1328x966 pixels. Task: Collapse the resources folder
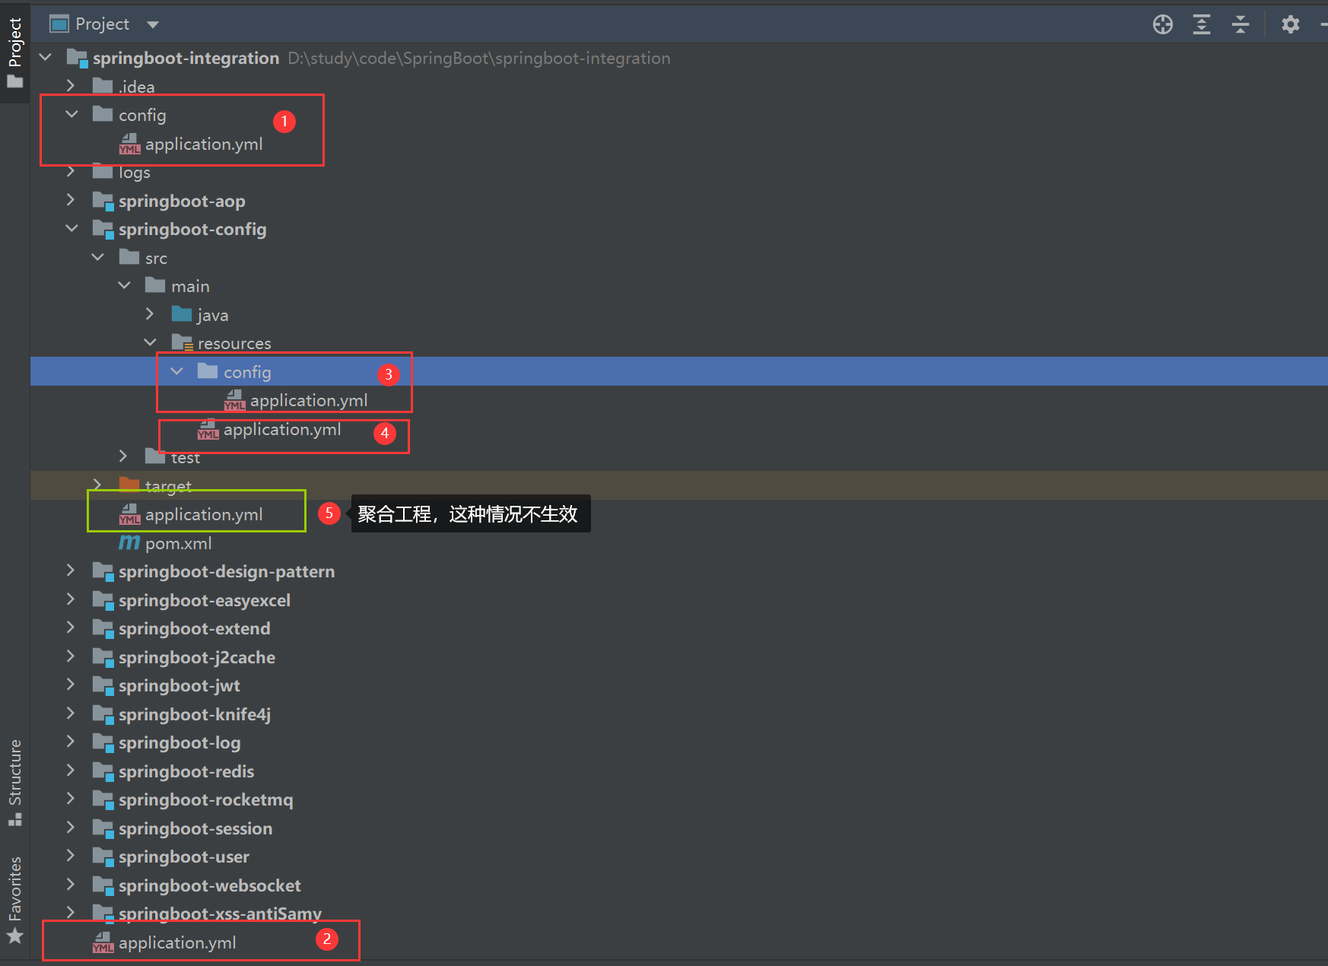[151, 342]
